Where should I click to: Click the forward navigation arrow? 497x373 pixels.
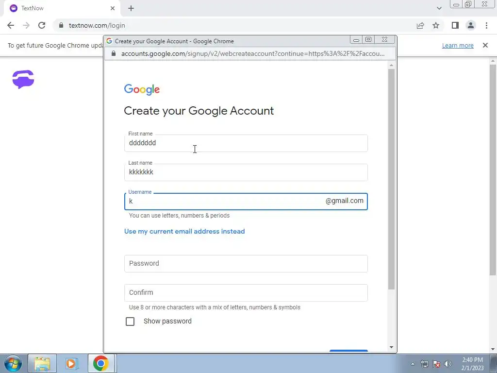coord(26,25)
